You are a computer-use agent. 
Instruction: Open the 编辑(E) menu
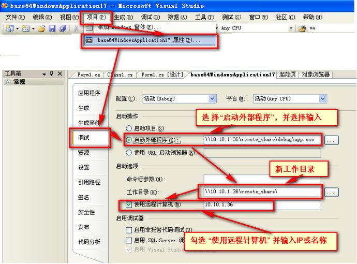42,17
